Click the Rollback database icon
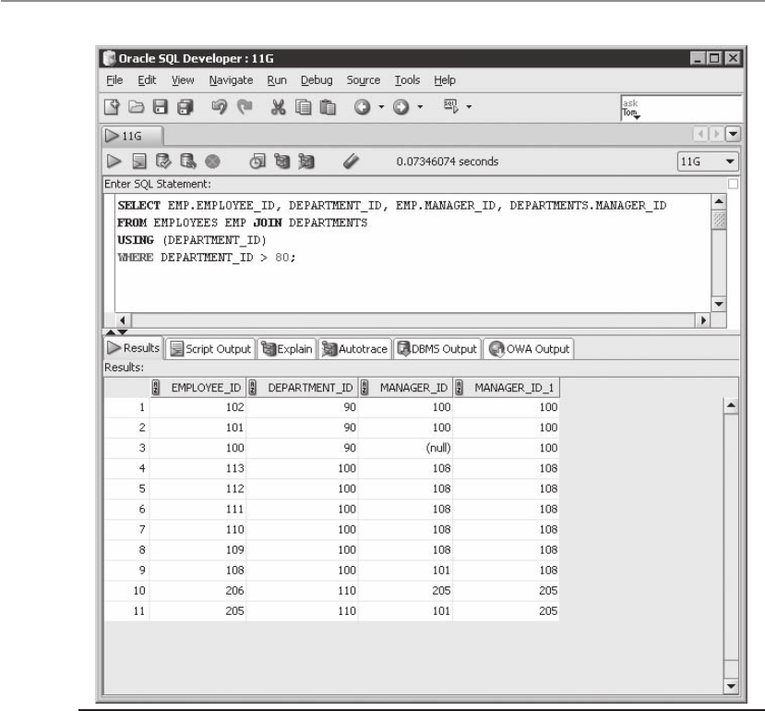Viewport: 765px width, 711px height. (x=188, y=162)
